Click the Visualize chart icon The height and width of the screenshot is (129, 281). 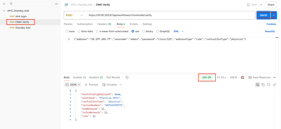pos(104,85)
